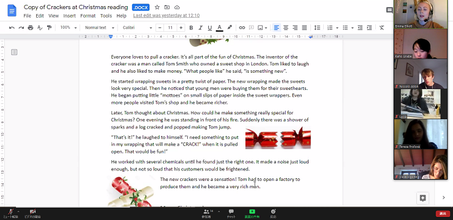Viewport: 453px width, 220px height.
Task: Open Format menu
Action: pyautogui.click(x=88, y=16)
